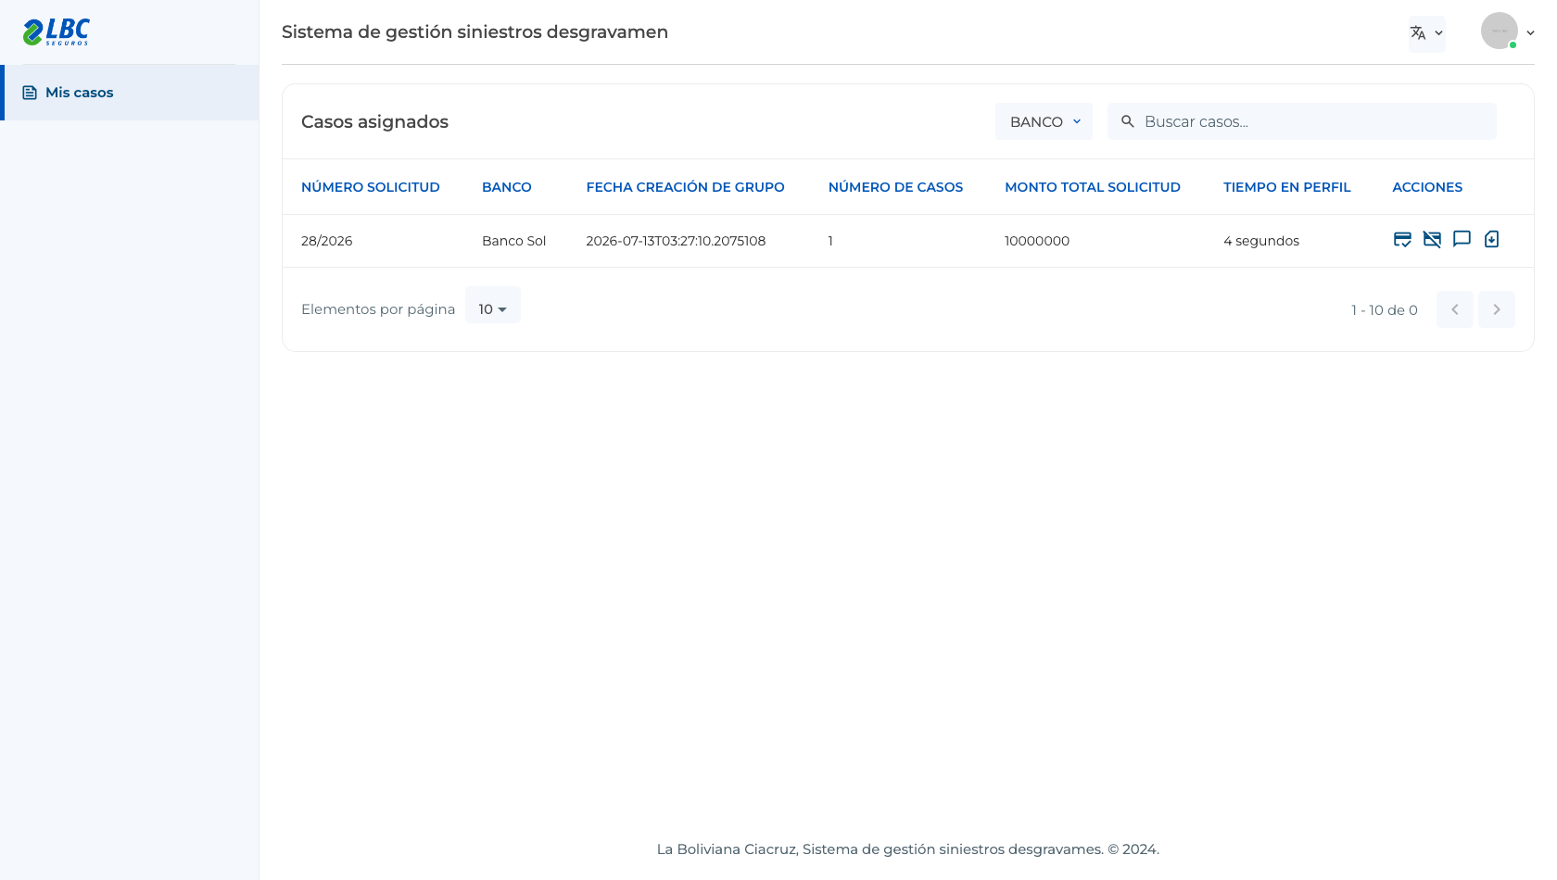Click the crossed-out card reject icon

(x=1432, y=240)
